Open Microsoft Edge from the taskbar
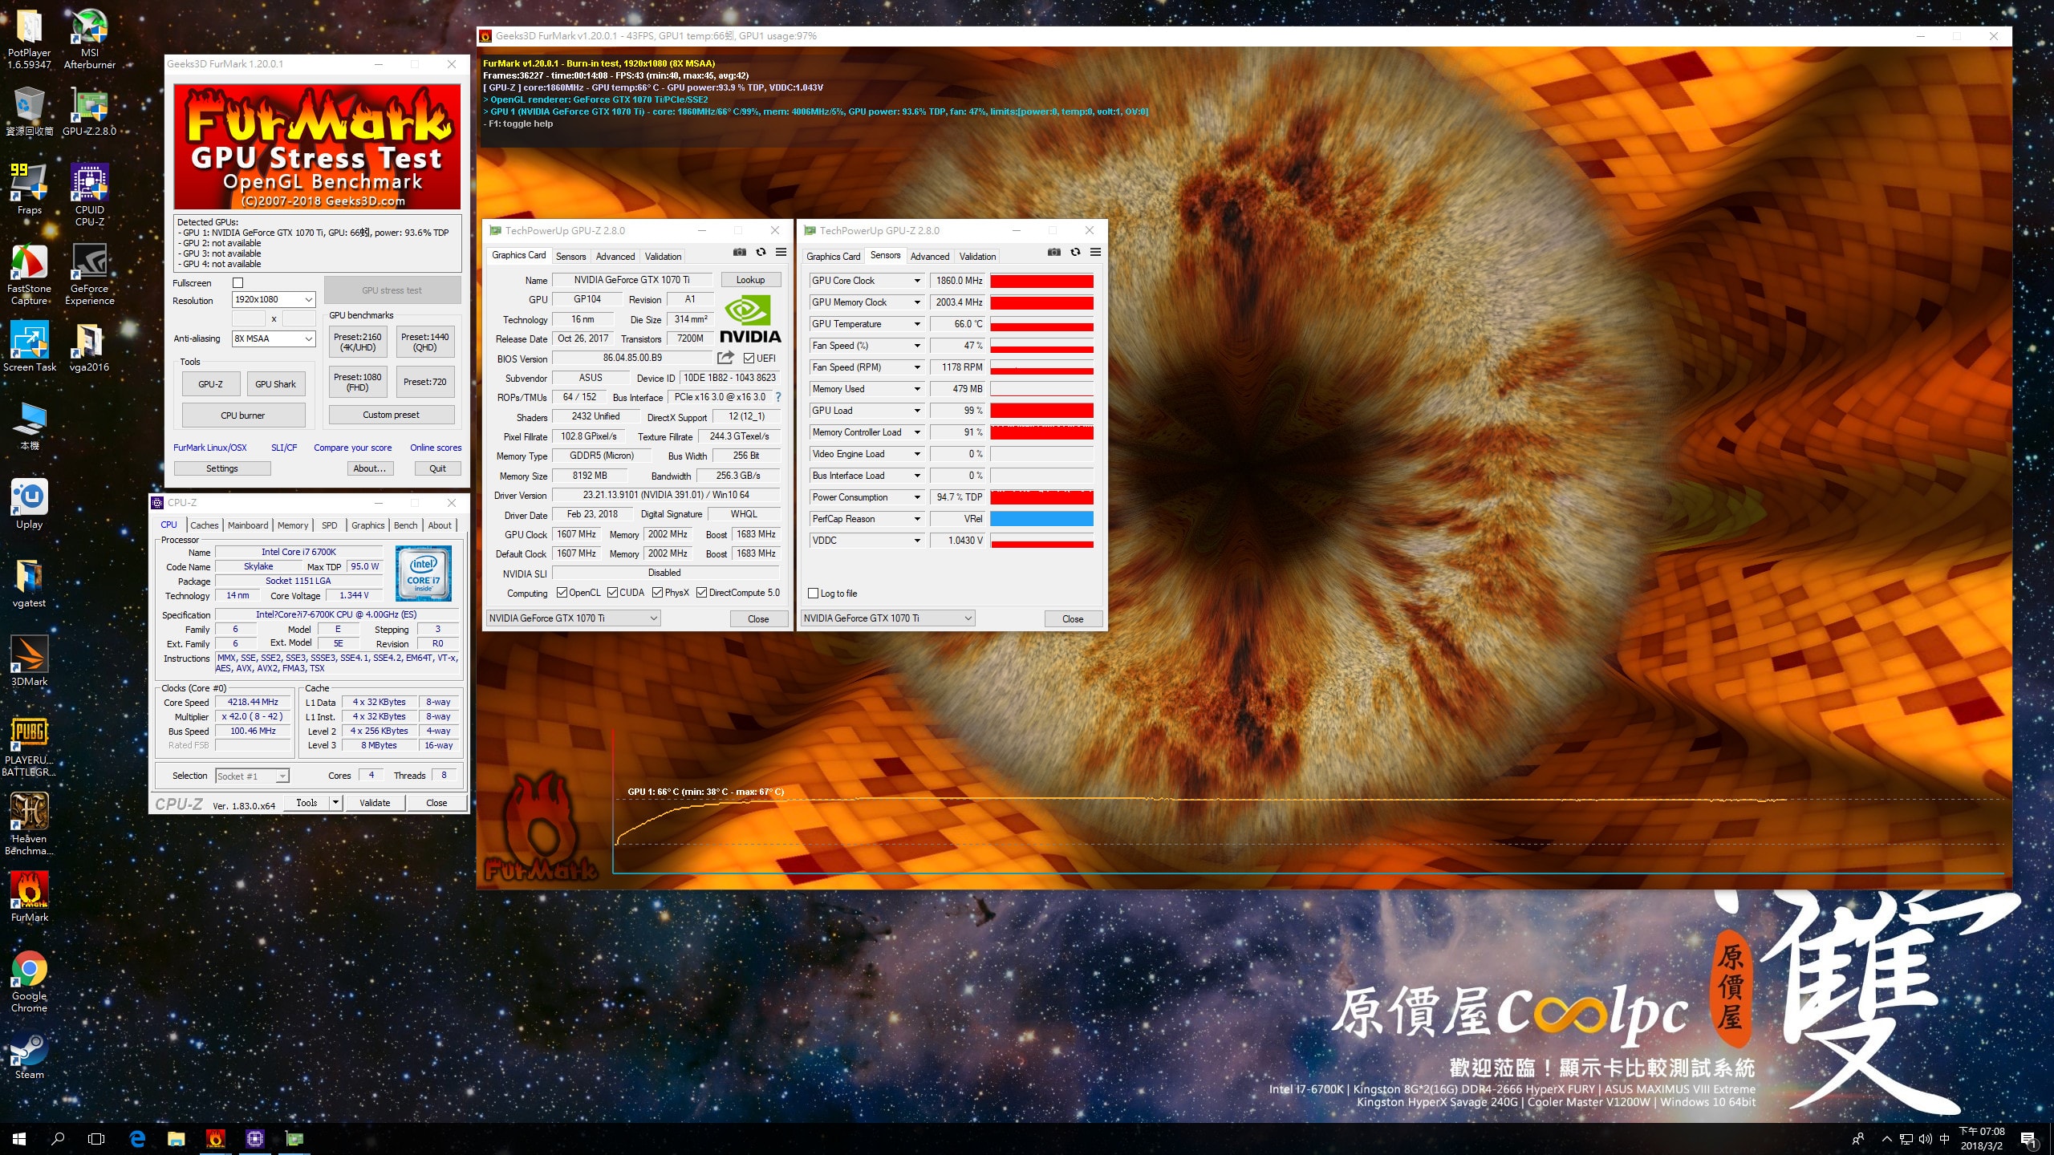The width and height of the screenshot is (2054, 1155). click(137, 1138)
